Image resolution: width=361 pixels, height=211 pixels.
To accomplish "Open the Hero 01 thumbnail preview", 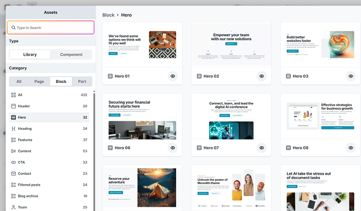I will [143, 45].
